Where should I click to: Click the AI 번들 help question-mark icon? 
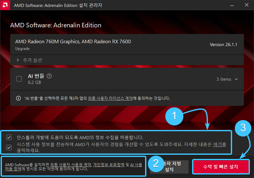coord(49,76)
